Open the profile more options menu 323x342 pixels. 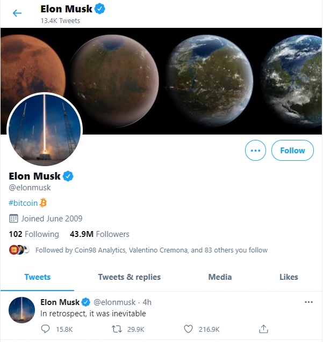point(255,151)
